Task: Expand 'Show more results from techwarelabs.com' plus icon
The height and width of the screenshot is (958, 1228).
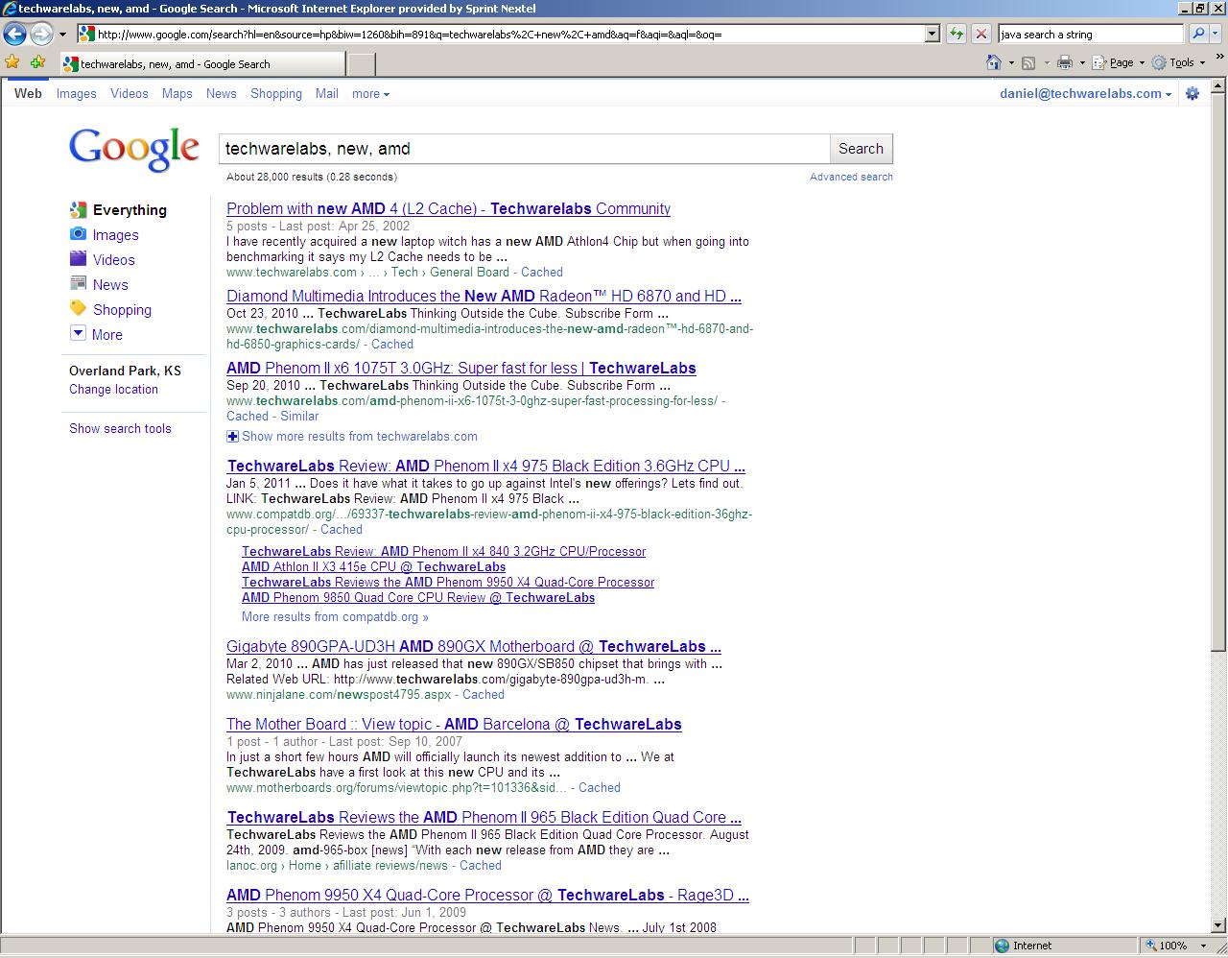Action: click(x=232, y=437)
